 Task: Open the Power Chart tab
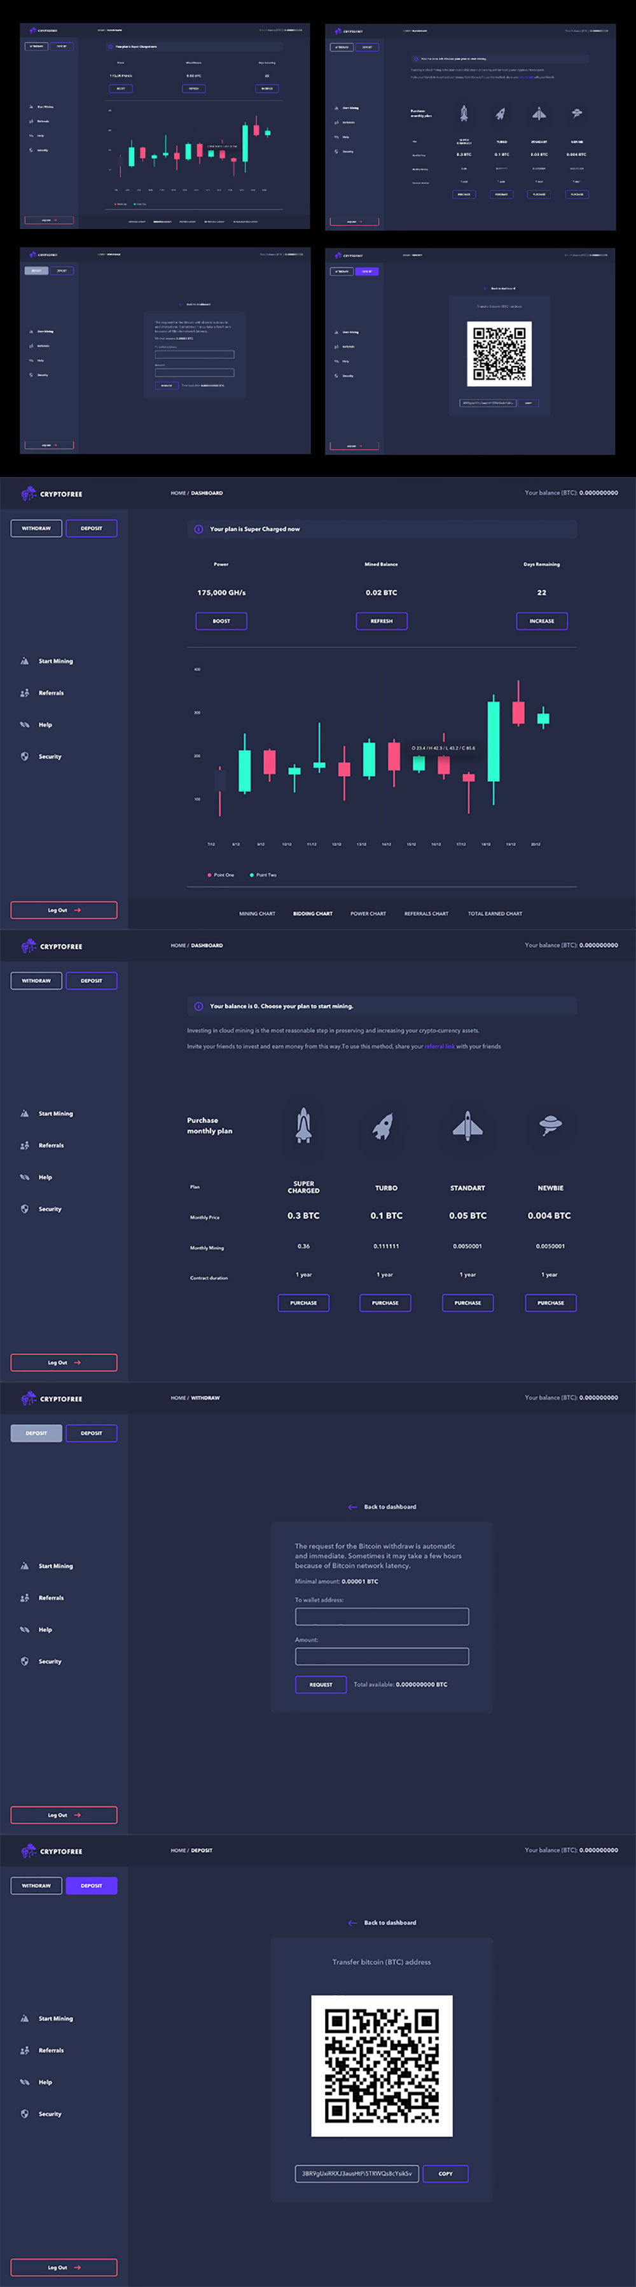coord(368,914)
